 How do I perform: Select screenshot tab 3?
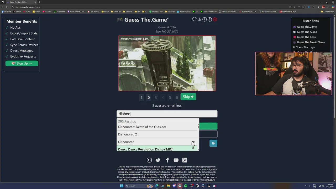click(x=155, y=98)
